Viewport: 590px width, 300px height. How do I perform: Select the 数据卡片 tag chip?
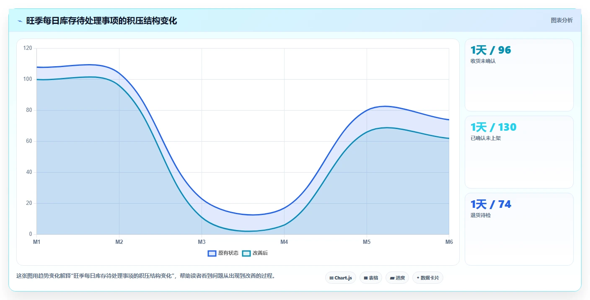point(428,278)
